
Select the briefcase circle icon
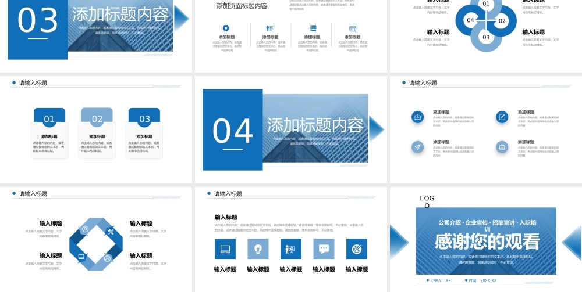[502, 147]
